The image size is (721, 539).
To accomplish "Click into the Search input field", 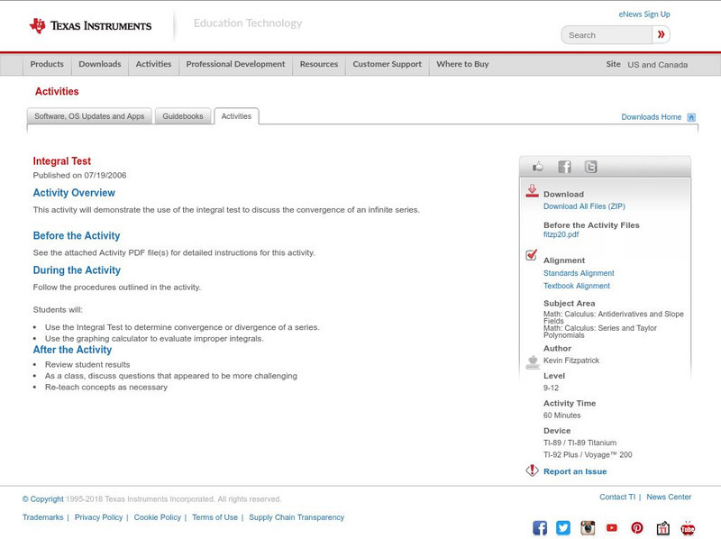I will [x=607, y=35].
